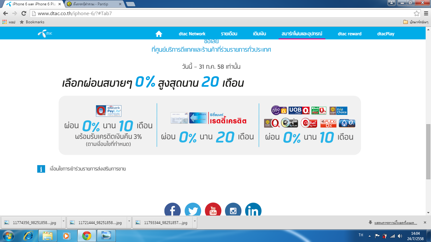This screenshot has width=431, height=242.
Task: Click the TH language indicator
Action: [x=361, y=235]
